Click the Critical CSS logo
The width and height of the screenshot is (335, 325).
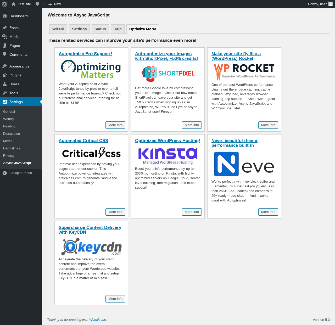tap(91, 153)
